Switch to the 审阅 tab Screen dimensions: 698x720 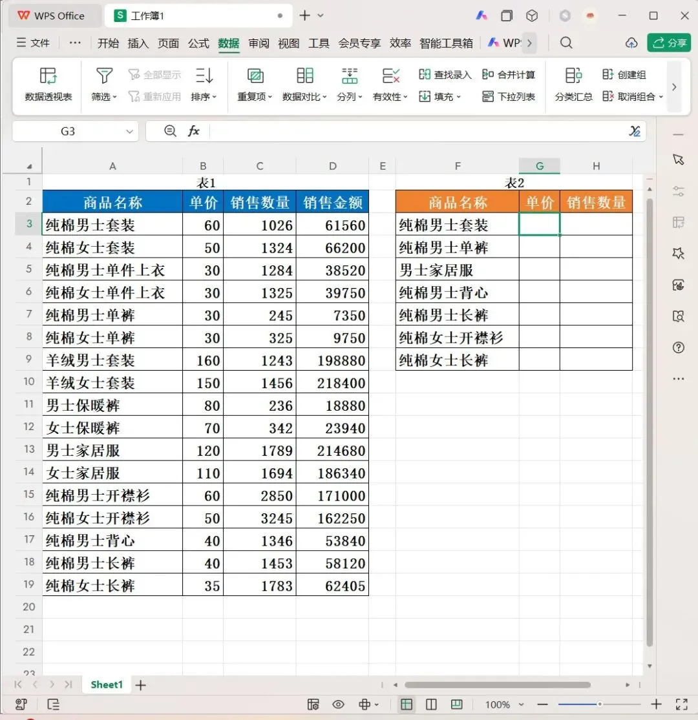[x=259, y=43]
